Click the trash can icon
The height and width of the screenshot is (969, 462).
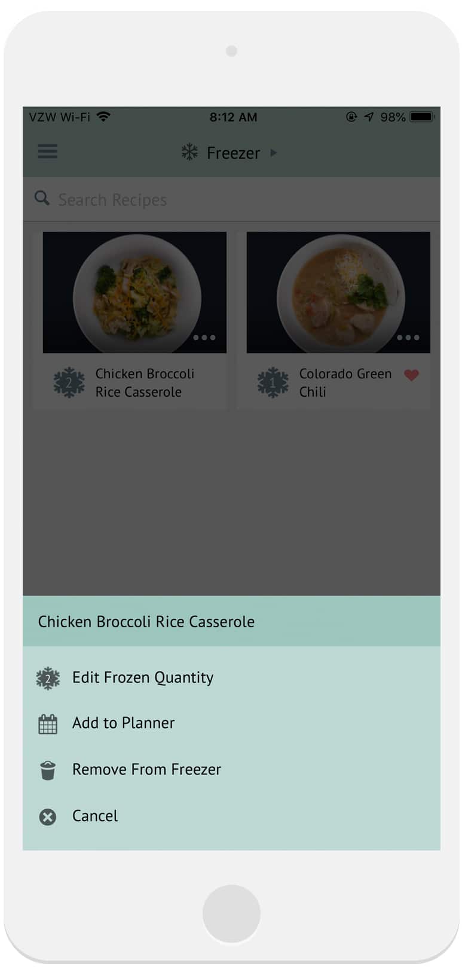[48, 770]
